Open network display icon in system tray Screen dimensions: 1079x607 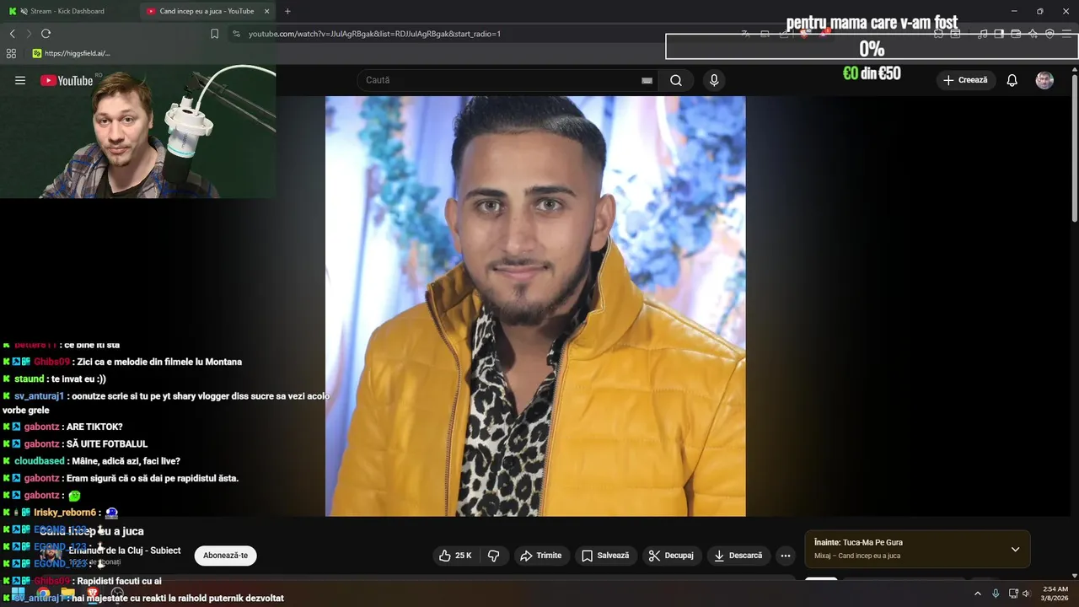[1013, 594]
